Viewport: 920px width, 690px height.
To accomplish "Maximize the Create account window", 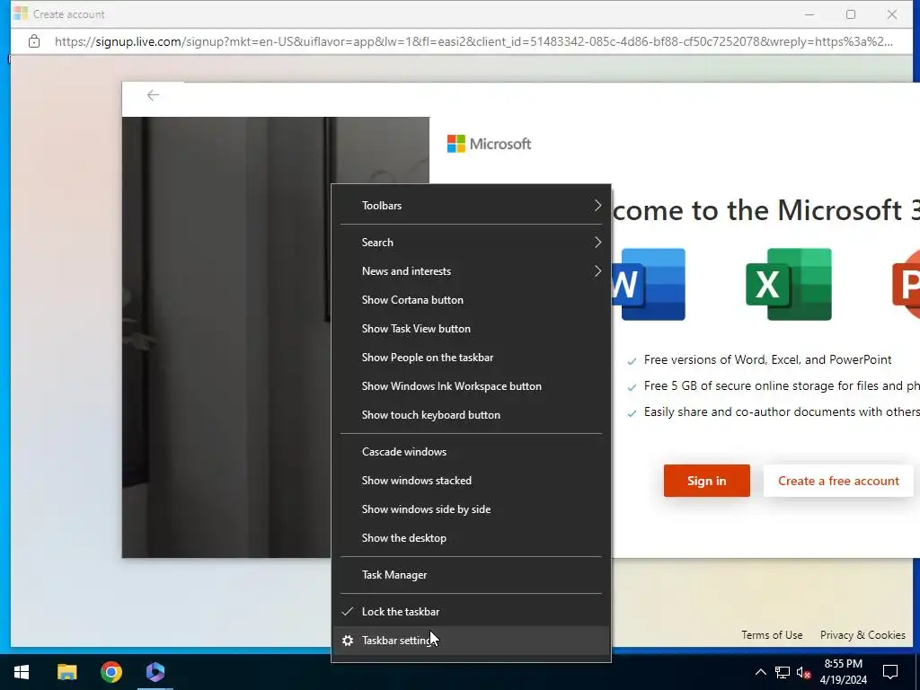I will point(850,14).
